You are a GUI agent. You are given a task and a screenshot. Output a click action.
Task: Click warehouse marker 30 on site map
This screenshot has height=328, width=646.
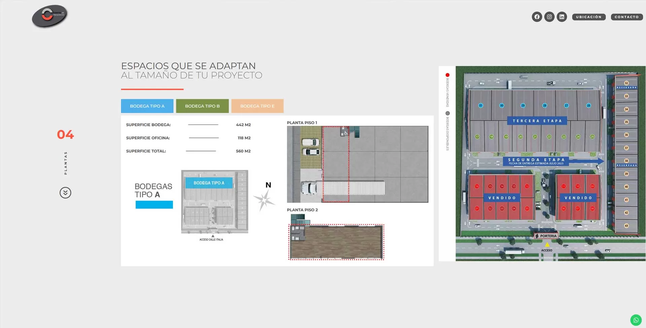click(x=501, y=105)
